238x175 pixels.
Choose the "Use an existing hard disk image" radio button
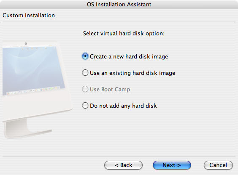coord(85,73)
